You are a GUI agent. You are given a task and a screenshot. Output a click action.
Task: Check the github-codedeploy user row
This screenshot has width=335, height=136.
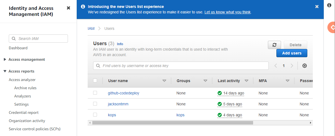pyautogui.click(x=95, y=93)
